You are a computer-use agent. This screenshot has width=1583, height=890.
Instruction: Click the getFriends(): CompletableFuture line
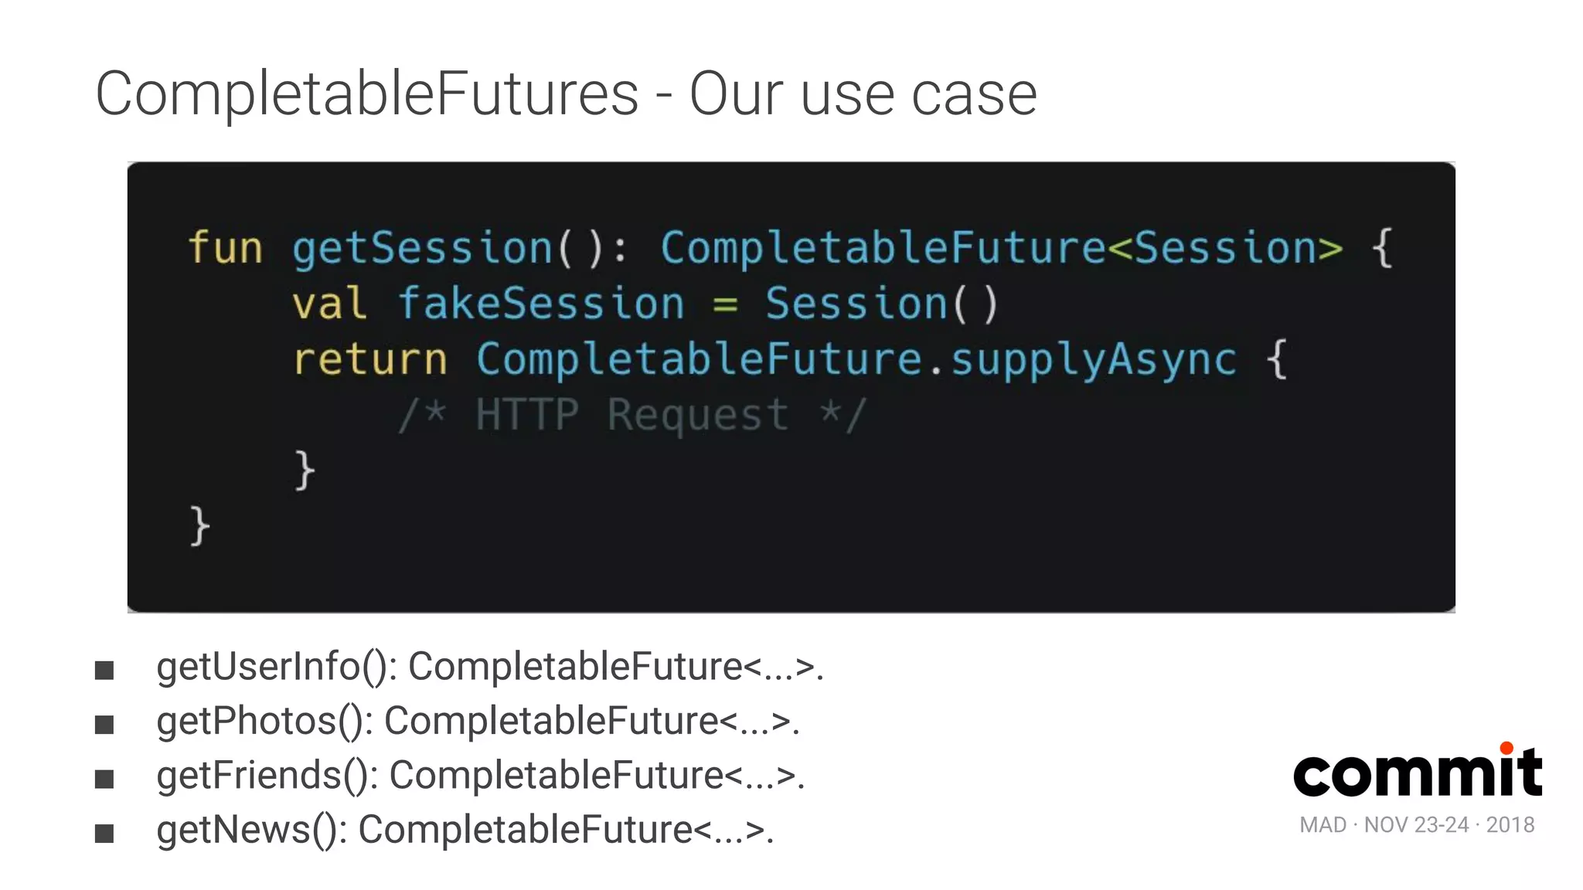point(481,776)
